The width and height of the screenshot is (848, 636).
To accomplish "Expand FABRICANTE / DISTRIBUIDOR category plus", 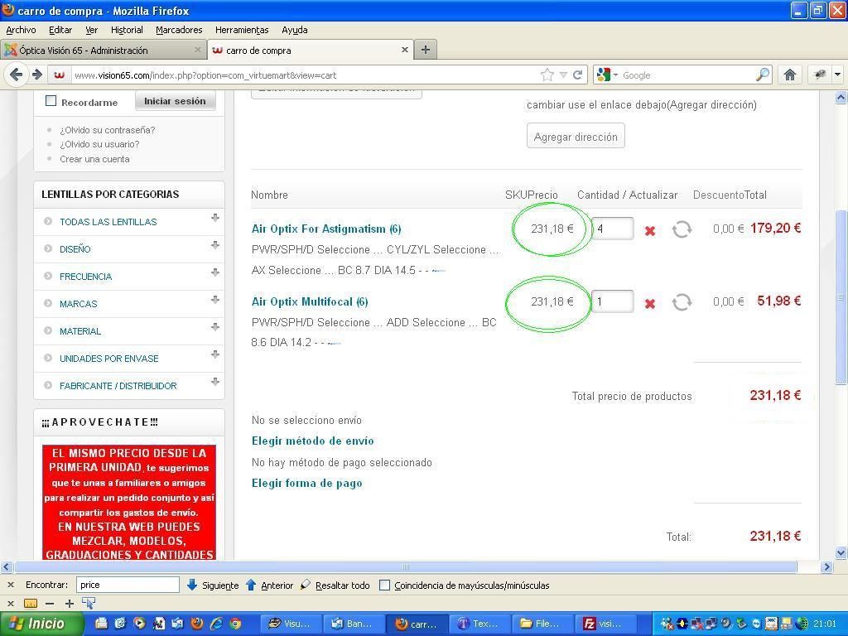I will click(215, 381).
